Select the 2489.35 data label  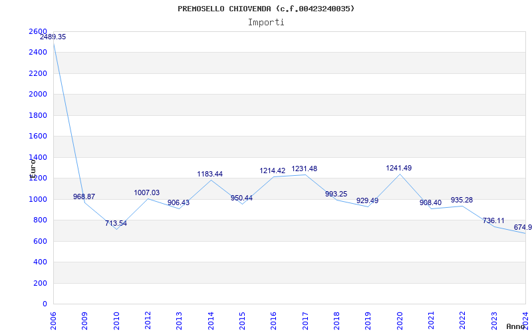pos(53,37)
